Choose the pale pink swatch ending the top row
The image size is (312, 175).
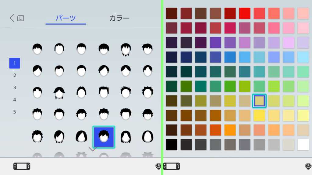[x=303, y=13]
